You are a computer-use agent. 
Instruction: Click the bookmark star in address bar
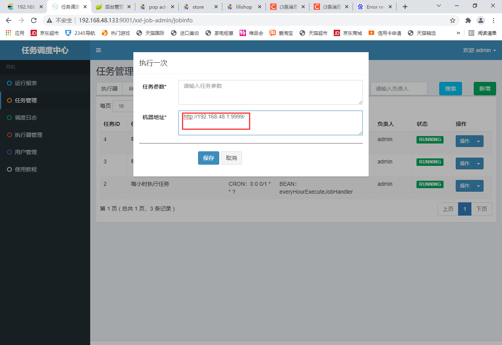coord(453,20)
